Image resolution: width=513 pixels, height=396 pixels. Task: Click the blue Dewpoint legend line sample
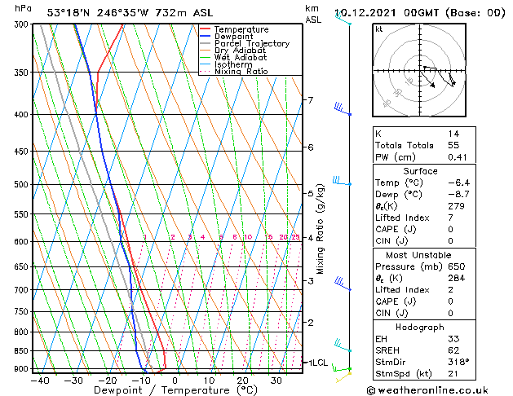[205, 36]
